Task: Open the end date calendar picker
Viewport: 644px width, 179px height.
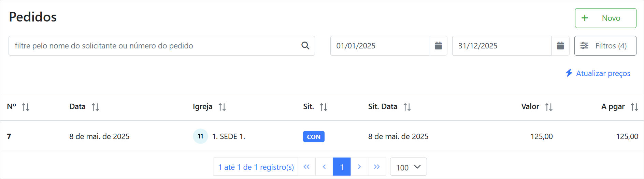Action: (x=560, y=46)
